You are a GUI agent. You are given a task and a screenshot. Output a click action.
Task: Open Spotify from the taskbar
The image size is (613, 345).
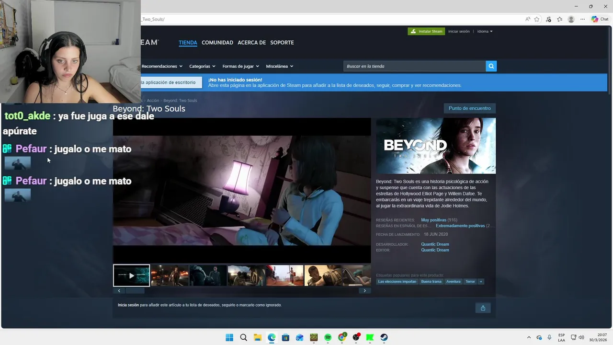[328, 337]
